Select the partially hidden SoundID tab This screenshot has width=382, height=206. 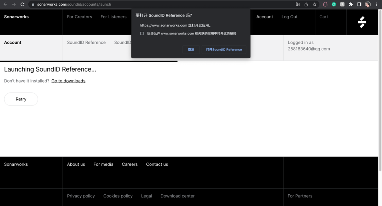[x=122, y=43]
